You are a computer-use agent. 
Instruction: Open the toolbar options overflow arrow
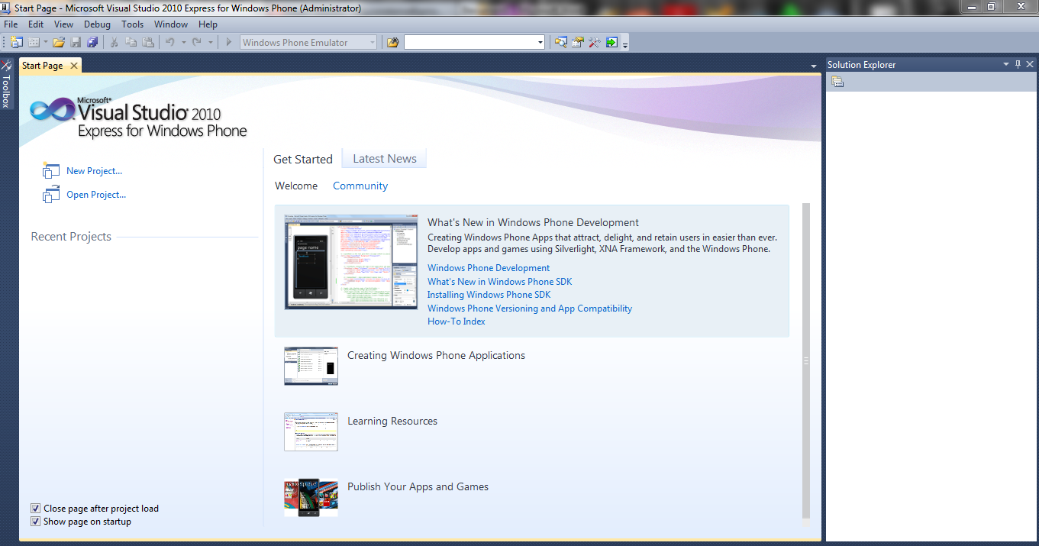[625, 44]
